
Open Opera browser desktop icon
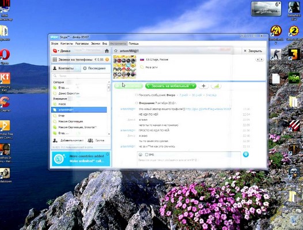(5, 56)
